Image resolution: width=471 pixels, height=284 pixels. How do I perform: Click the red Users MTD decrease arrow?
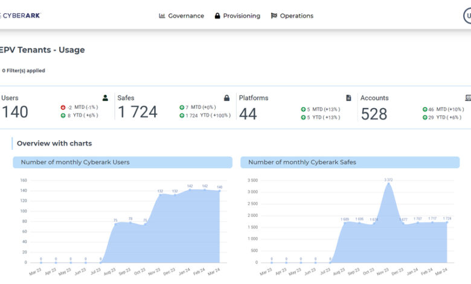pos(63,108)
